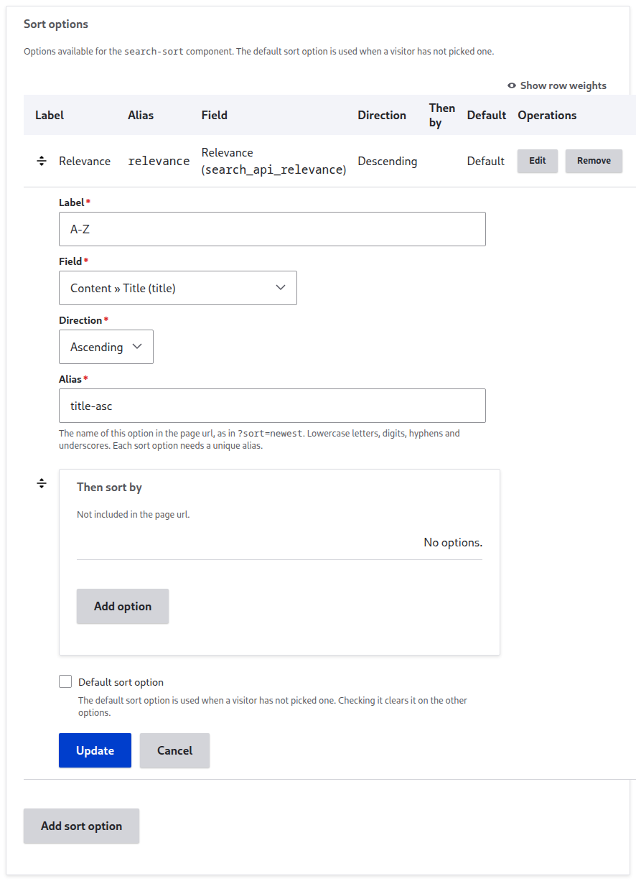Viewport: 636px width, 881px height.
Task: Grab the Relevance row drag handle
Action: coord(42,161)
